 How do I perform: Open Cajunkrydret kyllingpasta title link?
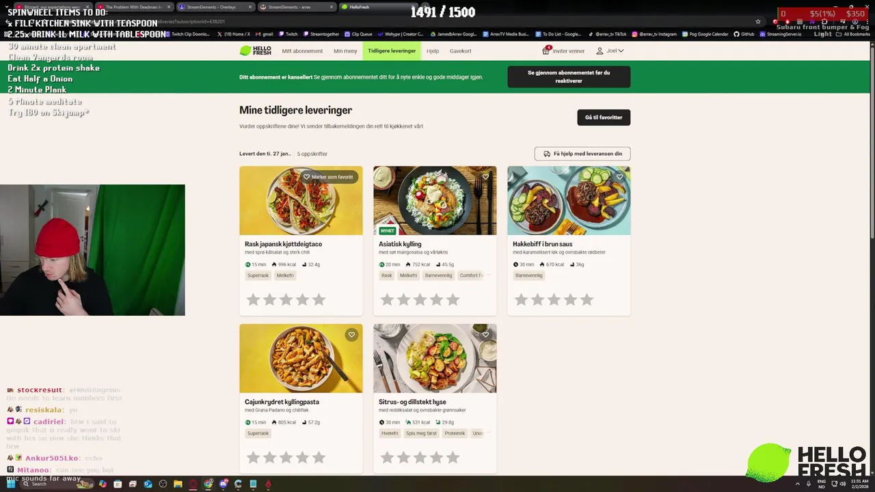tap(282, 402)
